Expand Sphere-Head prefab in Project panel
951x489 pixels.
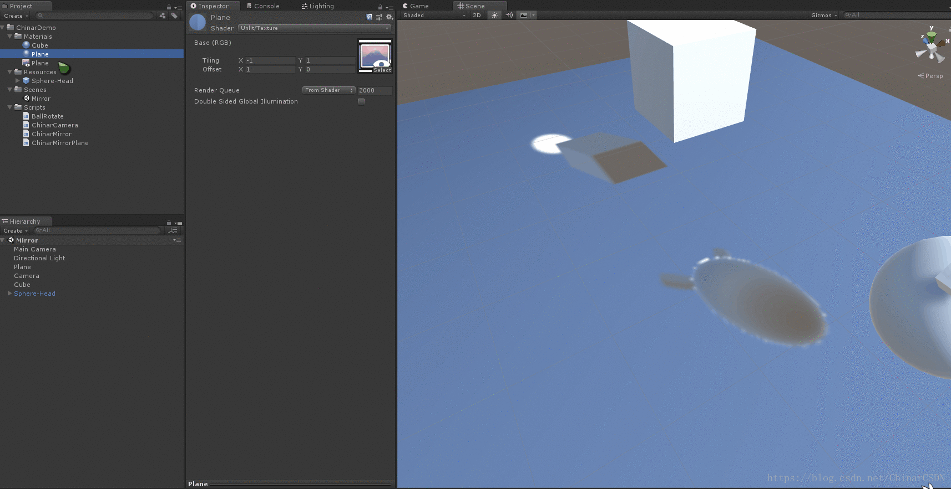coord(18,80)
